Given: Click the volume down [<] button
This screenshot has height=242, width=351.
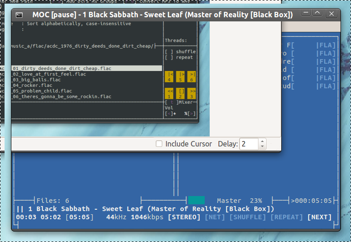Looking at the screenshot, I should tap(169, 114).
